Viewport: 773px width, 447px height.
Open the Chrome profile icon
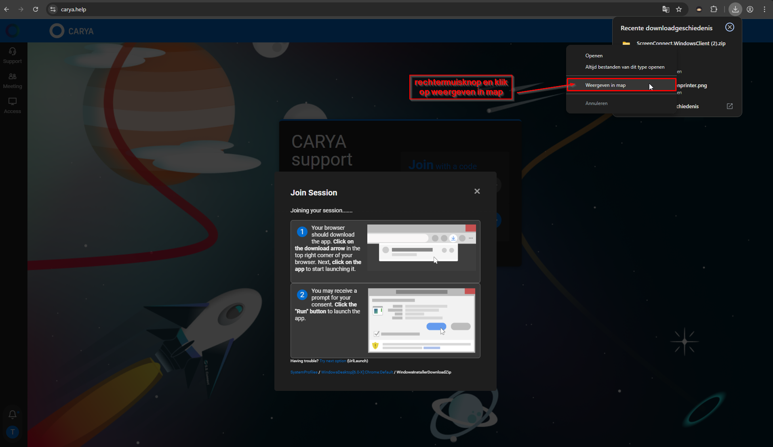[750, 9]
